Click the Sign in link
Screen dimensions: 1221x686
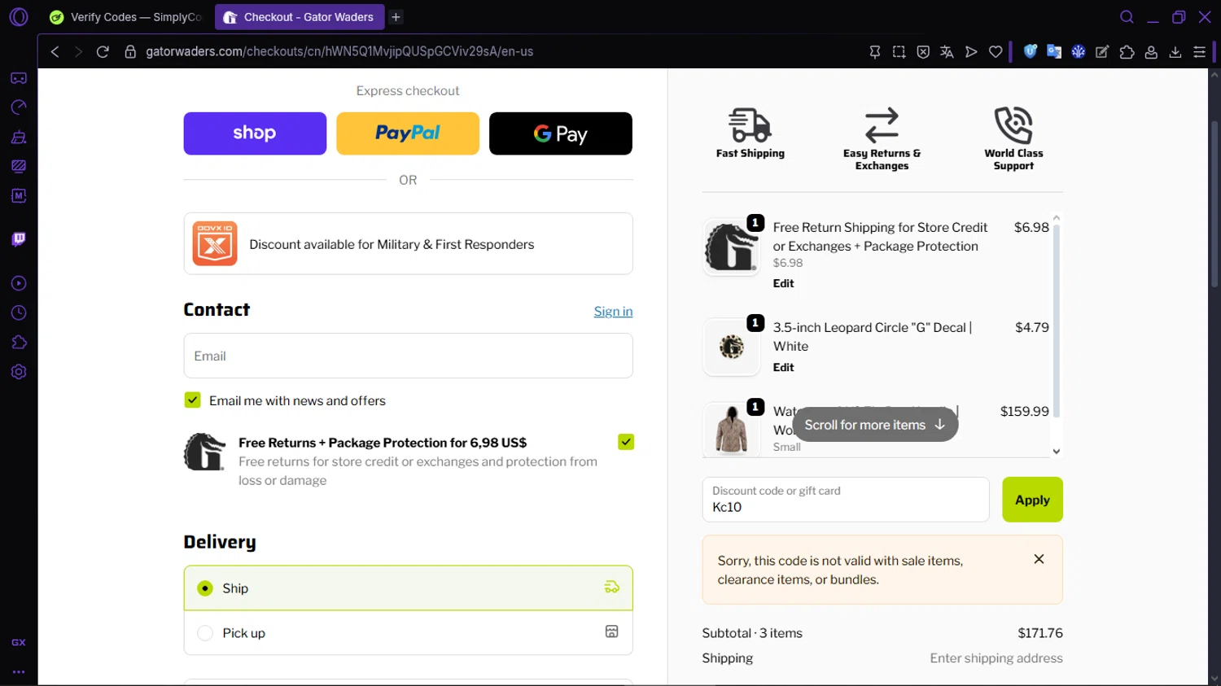click(613, 311)
